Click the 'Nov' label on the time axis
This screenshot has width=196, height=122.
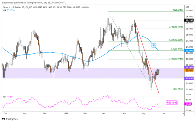pos(24,114)
